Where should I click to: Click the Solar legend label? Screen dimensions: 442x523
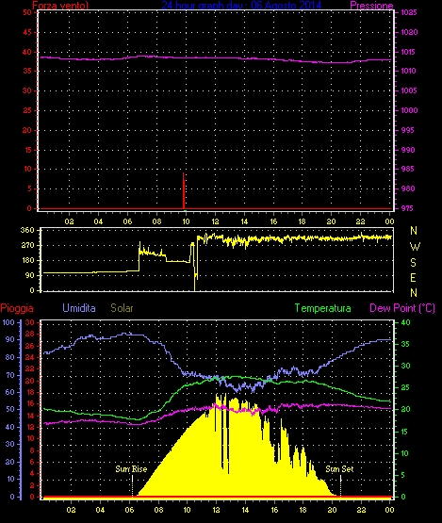tap(122, 308)
